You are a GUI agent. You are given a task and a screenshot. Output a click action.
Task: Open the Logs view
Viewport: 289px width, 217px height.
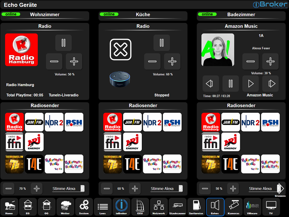coord(103,207)
